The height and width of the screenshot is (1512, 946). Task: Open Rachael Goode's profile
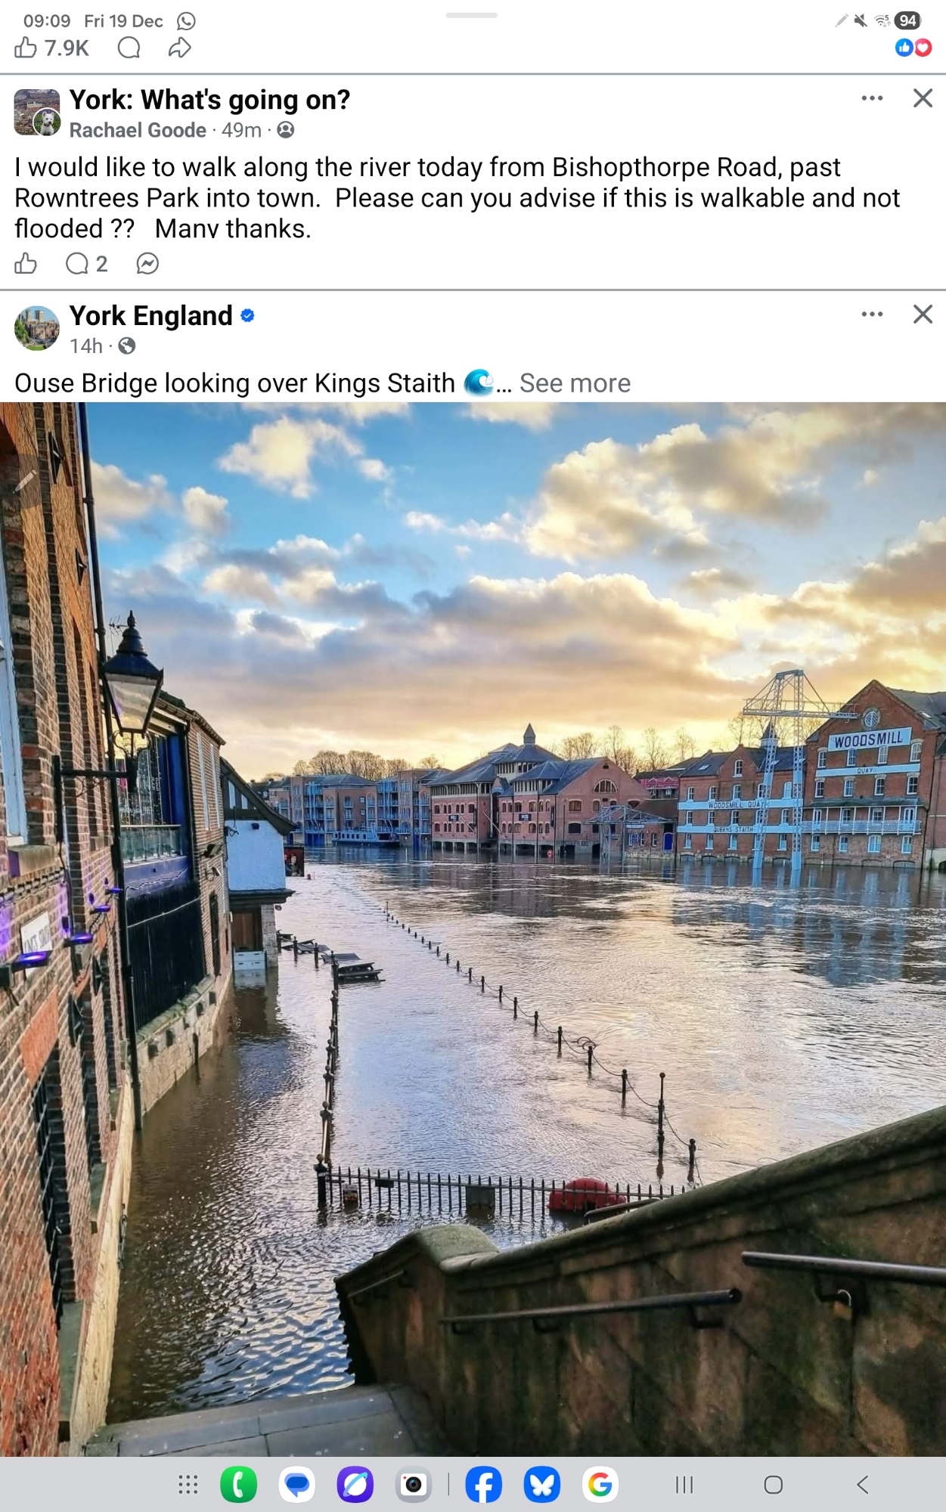tap(138, 130)
